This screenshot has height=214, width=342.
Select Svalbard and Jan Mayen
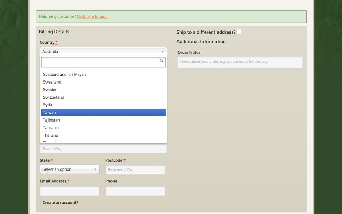(103, 75)
